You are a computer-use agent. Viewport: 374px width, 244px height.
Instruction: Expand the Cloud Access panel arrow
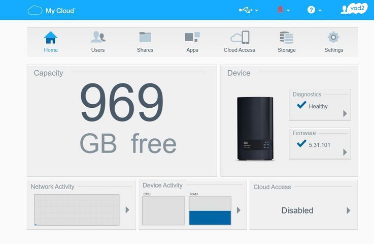[x=348, y=210]
